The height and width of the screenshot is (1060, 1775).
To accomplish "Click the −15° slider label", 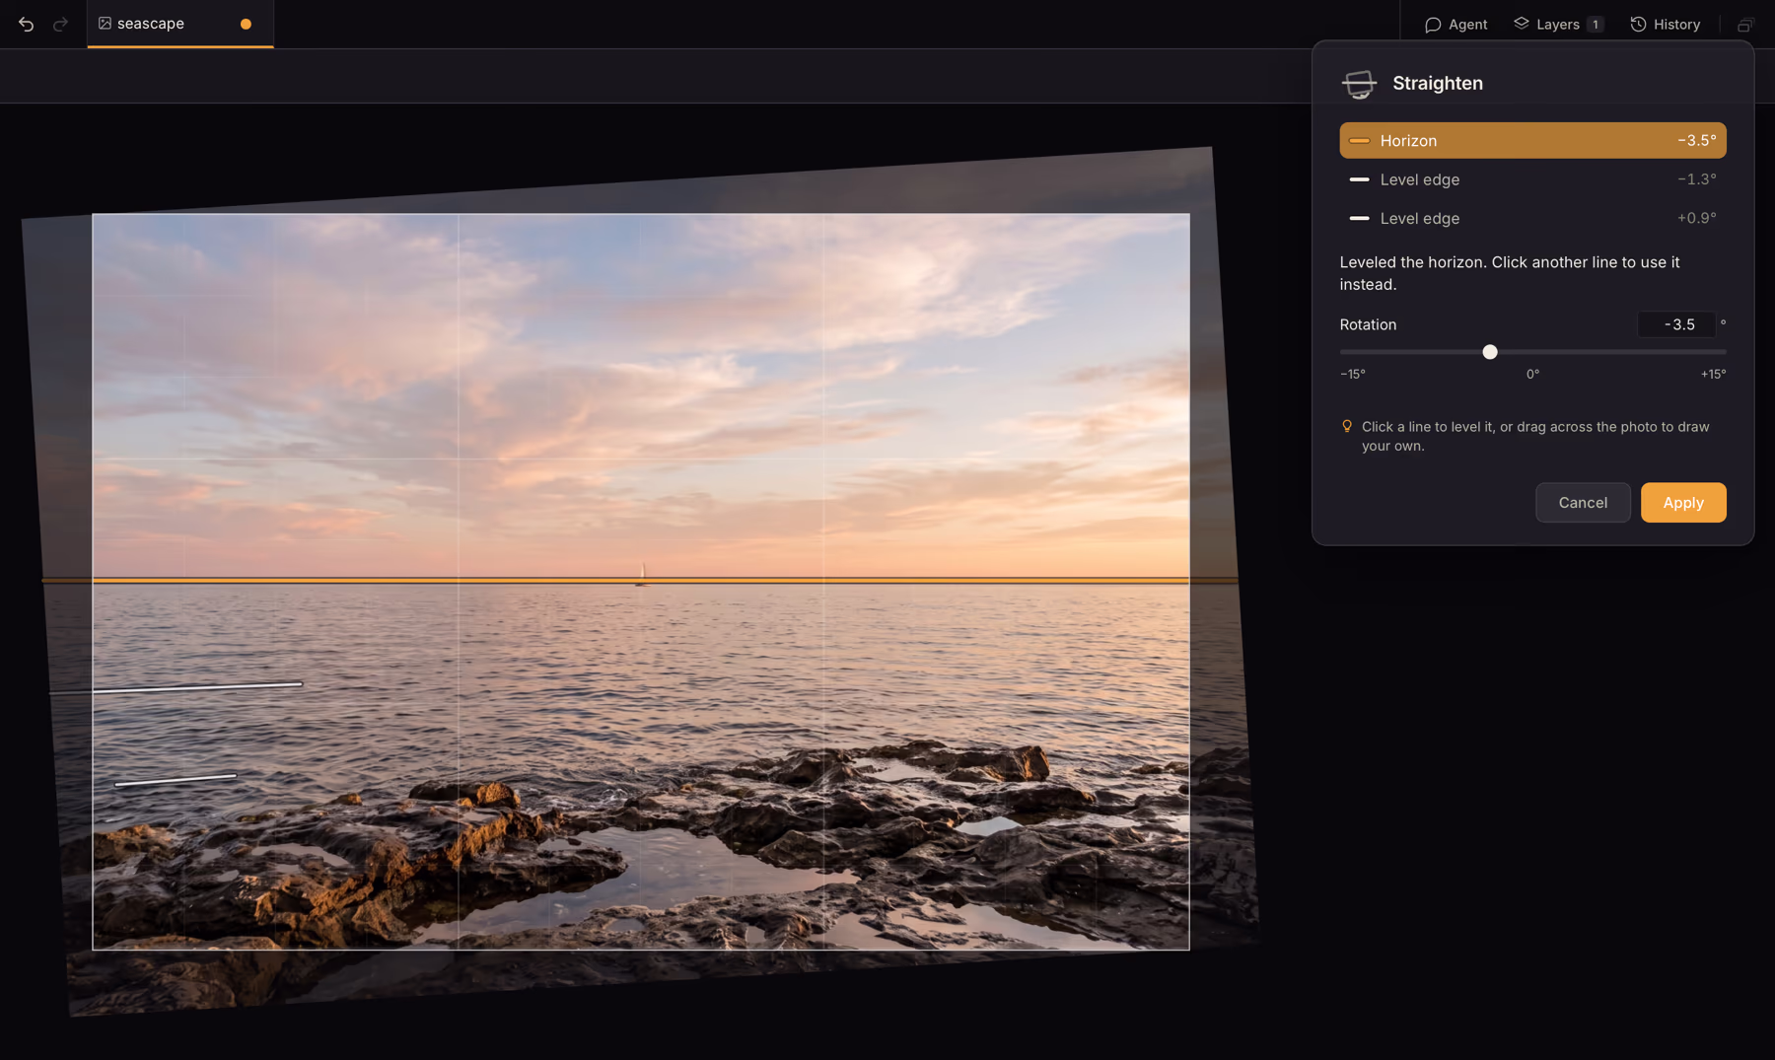I will coord(1353,374).
